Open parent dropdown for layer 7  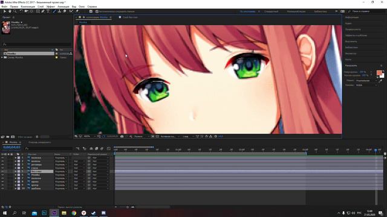(x=100, y=178)
